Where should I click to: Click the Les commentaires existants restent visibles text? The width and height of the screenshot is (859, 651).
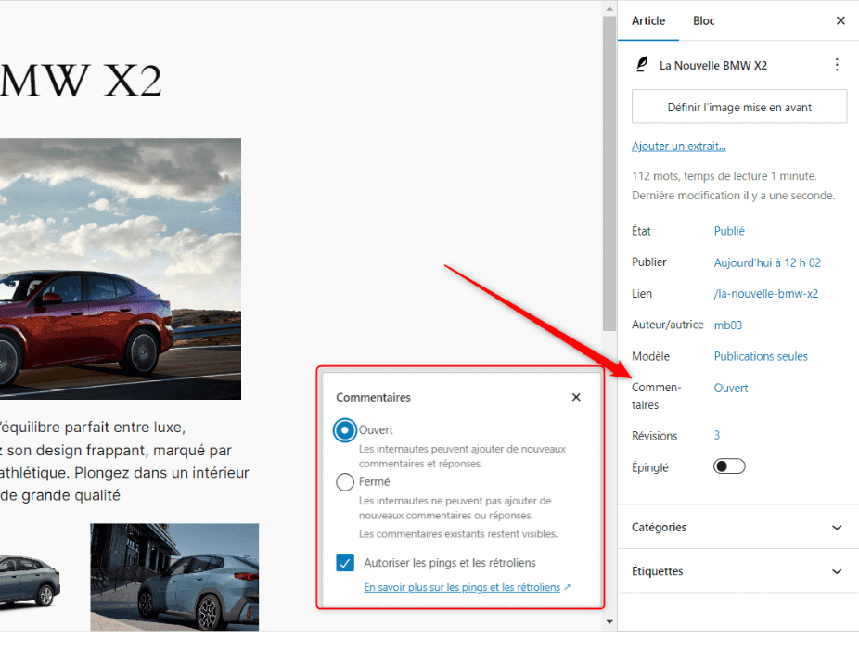458,534
